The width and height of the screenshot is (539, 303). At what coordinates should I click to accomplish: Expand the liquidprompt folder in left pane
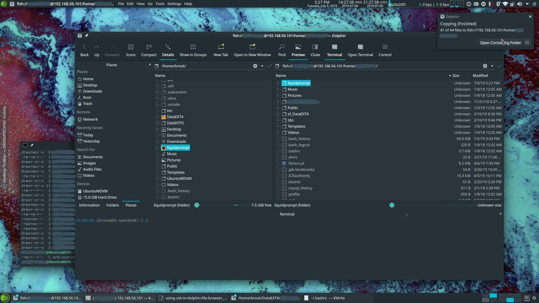(158, 148)
